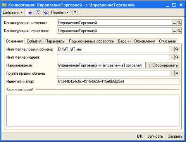Screen dimensions: 186x142
Task: Switch to the События tab
Action: (x=34, y=41)
